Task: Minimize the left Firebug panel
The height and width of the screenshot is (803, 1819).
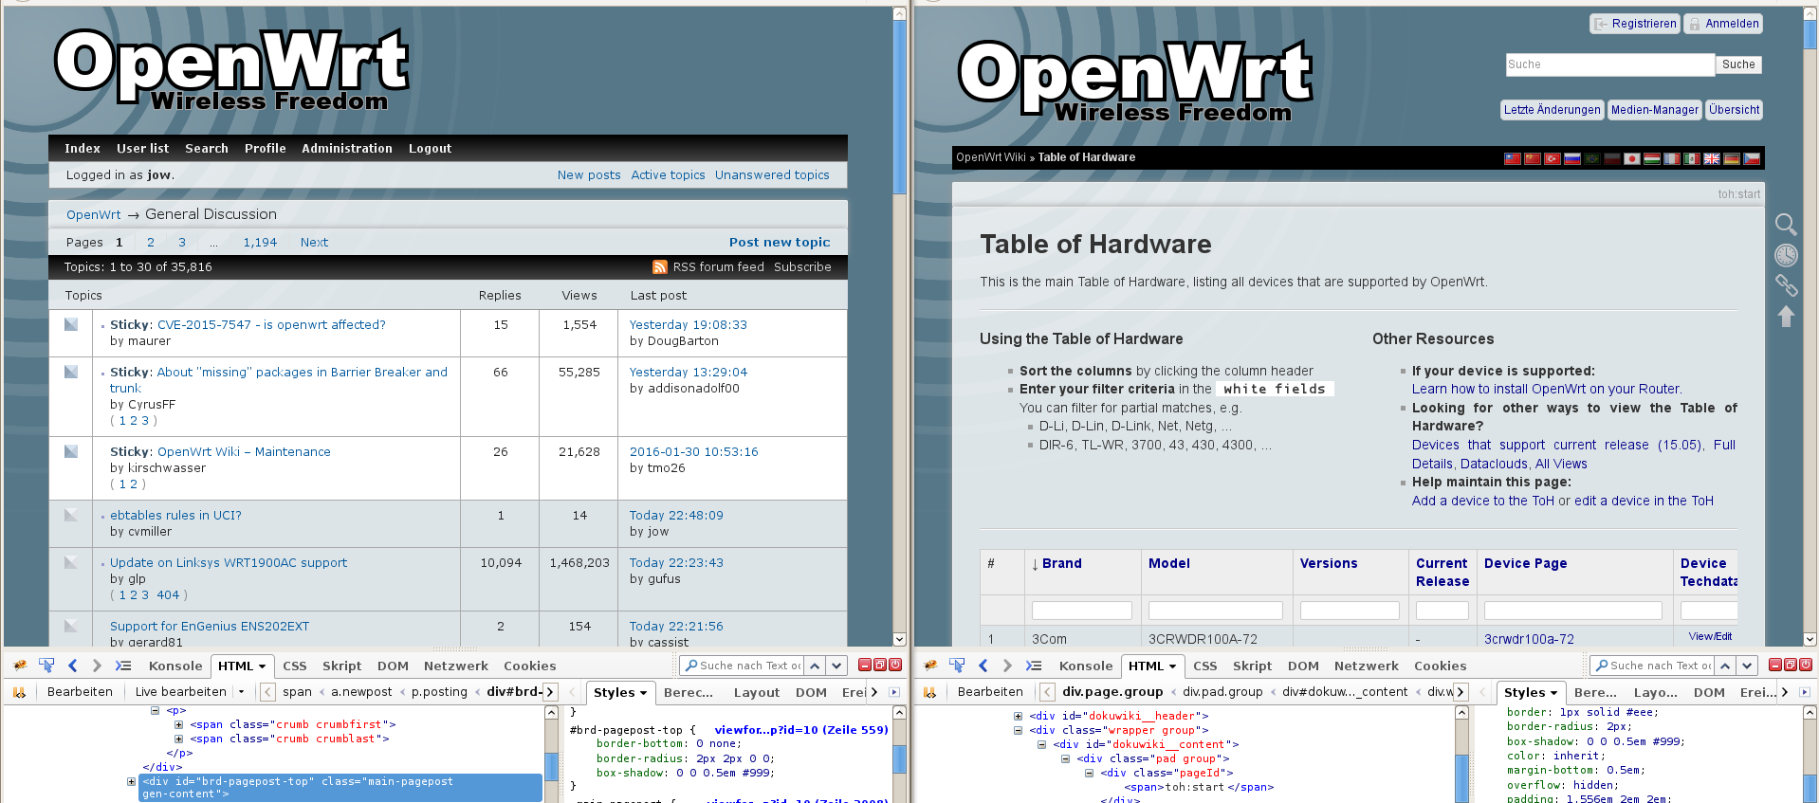Action: (x=864, y=665)
